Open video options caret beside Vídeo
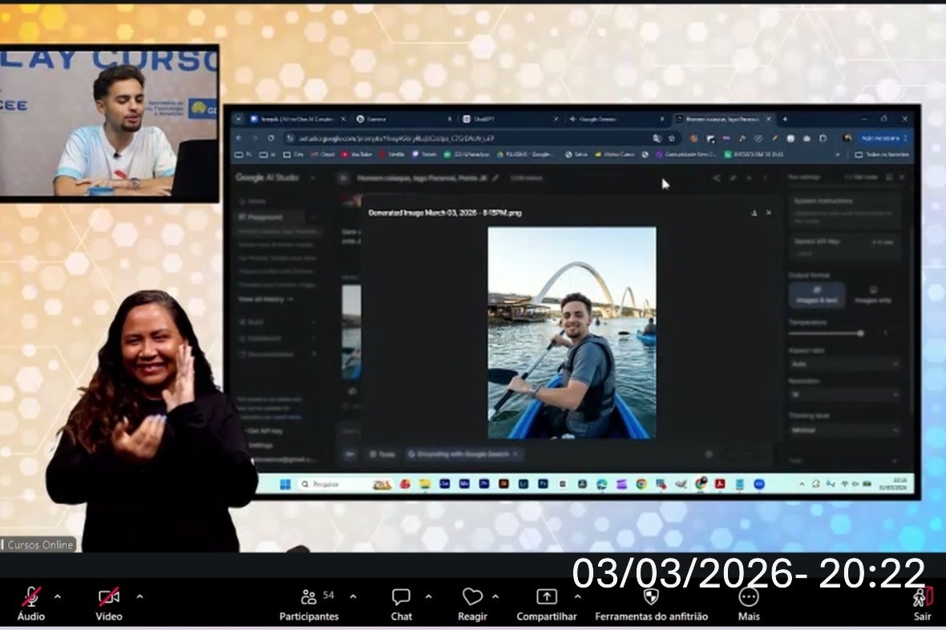 139,597
